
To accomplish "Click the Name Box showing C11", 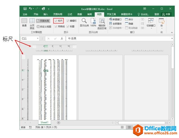I will [x=29, y=39].
